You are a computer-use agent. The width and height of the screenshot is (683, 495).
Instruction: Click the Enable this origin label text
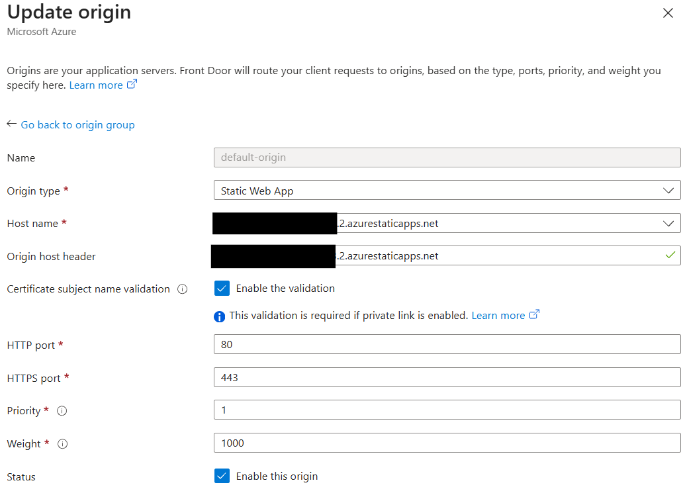277,476
